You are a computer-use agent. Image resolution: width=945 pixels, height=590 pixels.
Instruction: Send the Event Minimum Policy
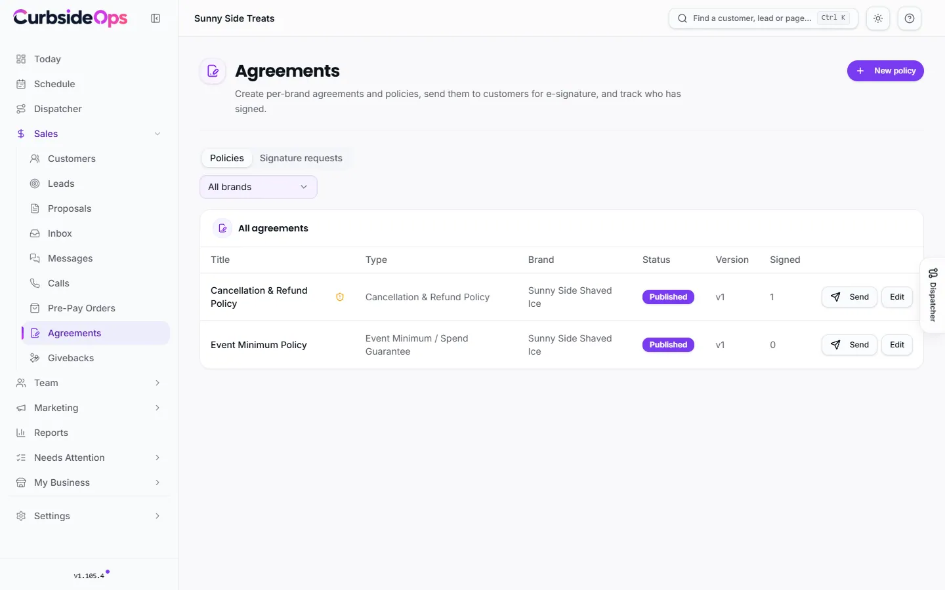pos(850,345)
